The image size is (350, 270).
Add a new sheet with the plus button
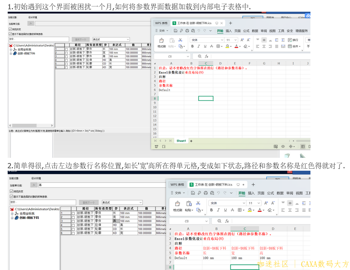[x=191, y=141]
